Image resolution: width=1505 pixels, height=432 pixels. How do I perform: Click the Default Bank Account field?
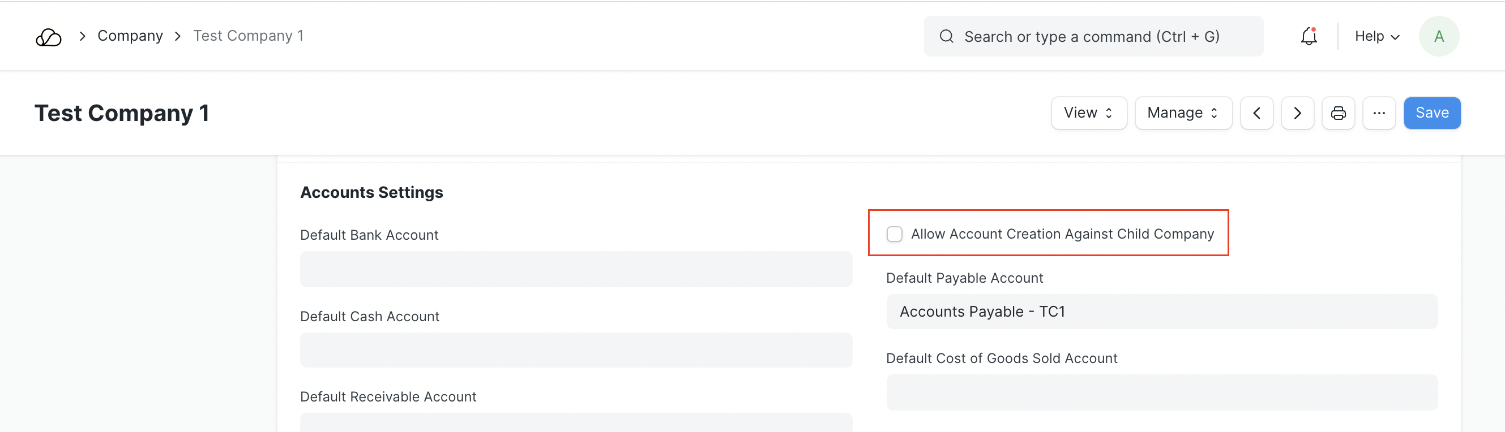coord(575,269)
